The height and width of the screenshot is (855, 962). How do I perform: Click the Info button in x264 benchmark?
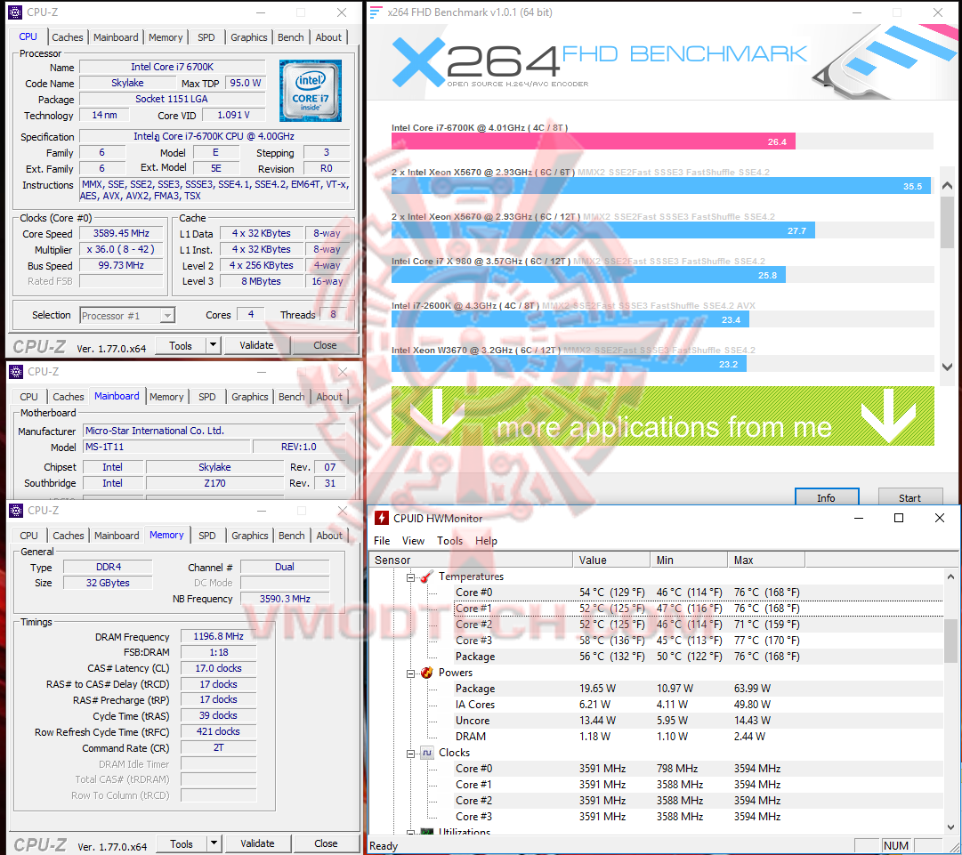pyautogui.click(x=827, y=497)
